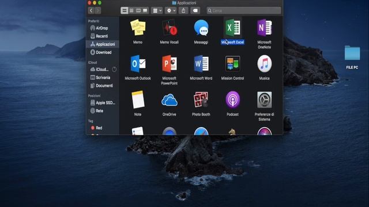Click the Edit Tags toolbar button
This screenshot has height=207, width=369.
(195, 10)
